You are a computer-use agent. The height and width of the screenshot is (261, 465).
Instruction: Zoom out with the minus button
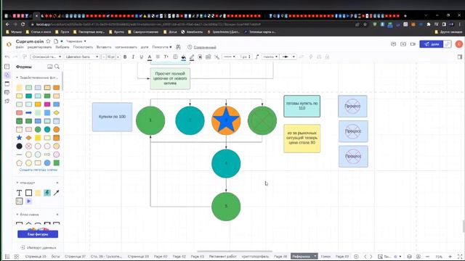point(427,257)
